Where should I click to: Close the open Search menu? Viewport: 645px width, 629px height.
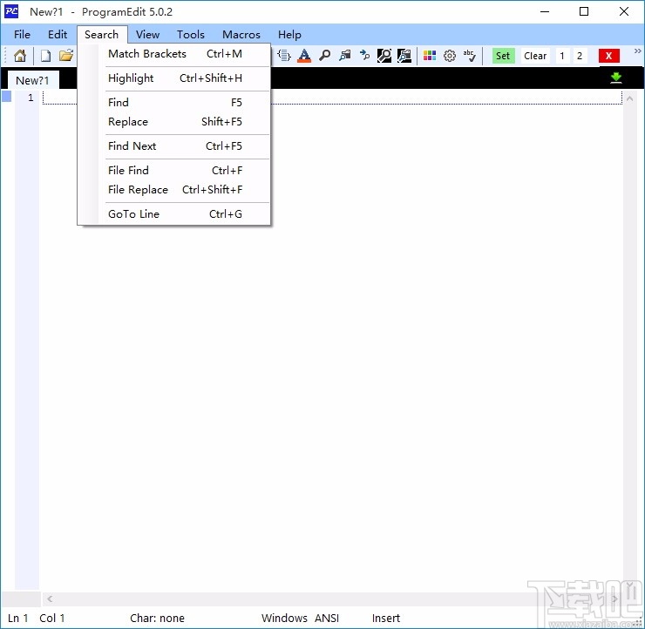click(102, 35)
